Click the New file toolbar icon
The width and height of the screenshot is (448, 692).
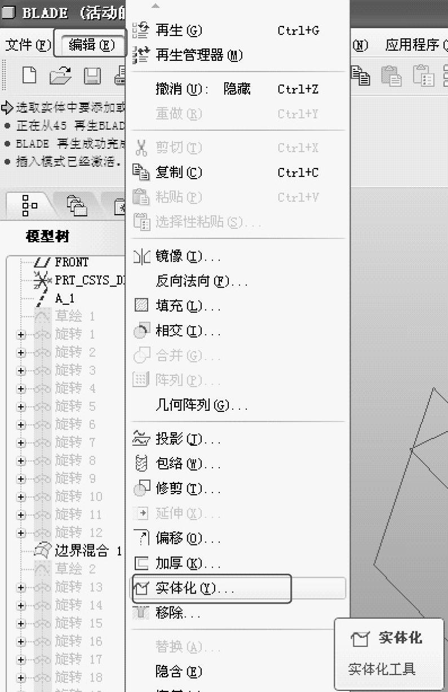point(29,75)
